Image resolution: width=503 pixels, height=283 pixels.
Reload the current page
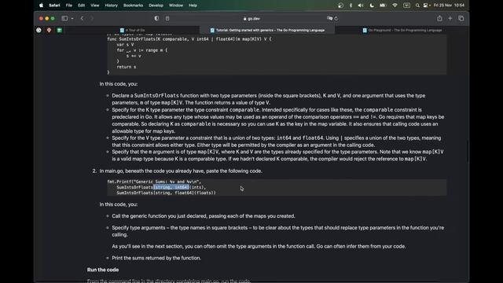(336, 18)
